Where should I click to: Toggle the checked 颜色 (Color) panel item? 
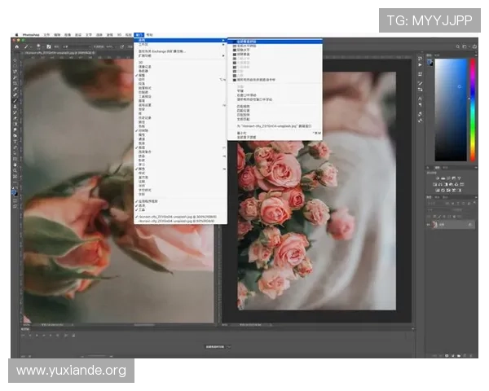(143, 169)
